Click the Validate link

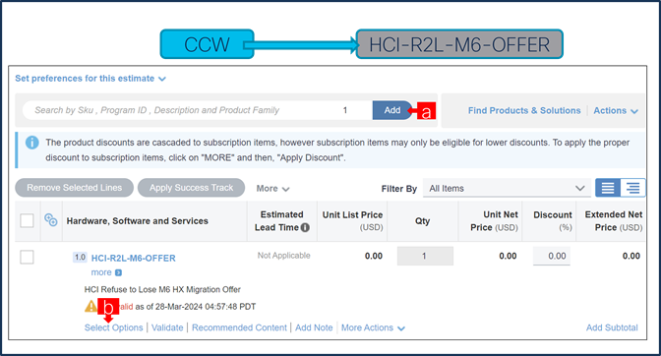click(x=167, y=327)
